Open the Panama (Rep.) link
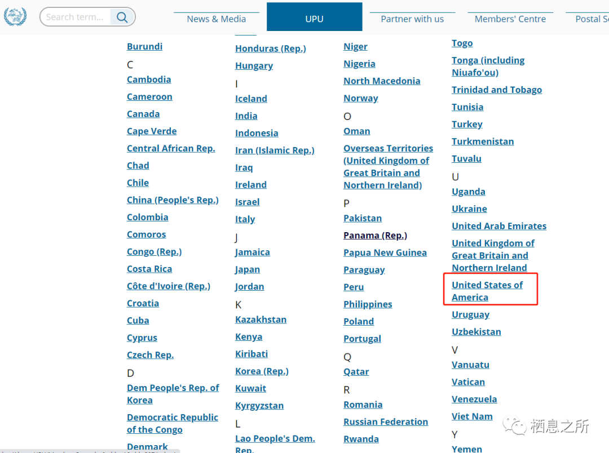 [375, 236]
